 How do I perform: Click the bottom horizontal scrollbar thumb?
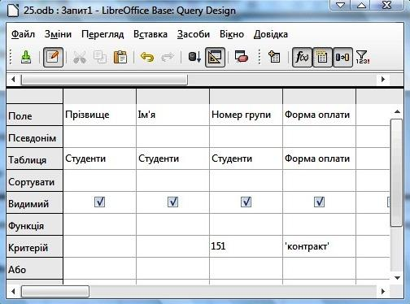click(x=55, y=292)
